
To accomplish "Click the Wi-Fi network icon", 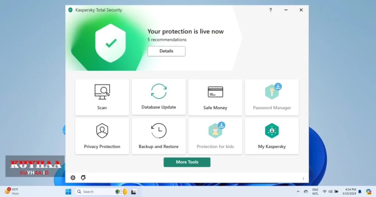I will [325, 192].
